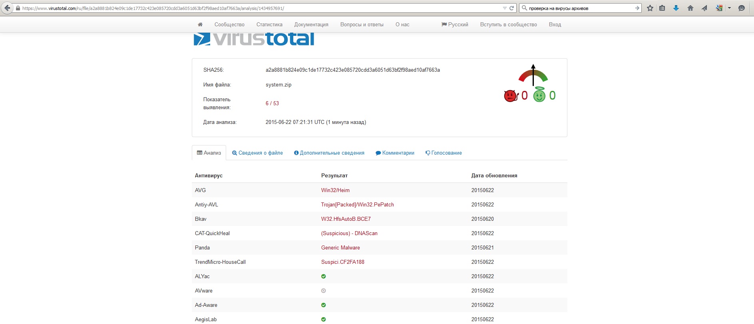
Task: Click the green check icon for Ad-Aware
Action: (324, 305)
